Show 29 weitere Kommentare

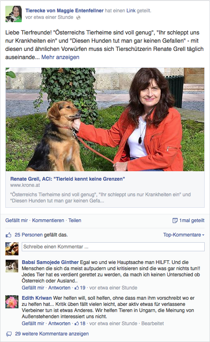(52, 334)
